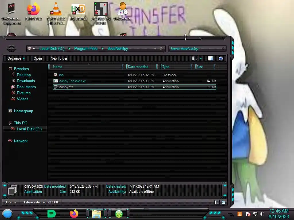Open the Start button
The width and height of the screenshot is (294, 220).
click(x=7, y=214)
